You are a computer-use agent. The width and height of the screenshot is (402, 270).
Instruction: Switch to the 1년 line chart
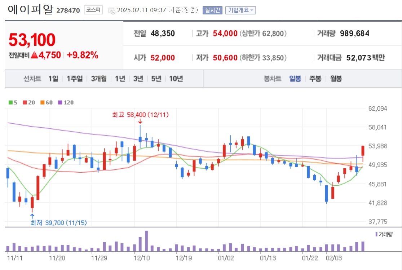[120, 79]
